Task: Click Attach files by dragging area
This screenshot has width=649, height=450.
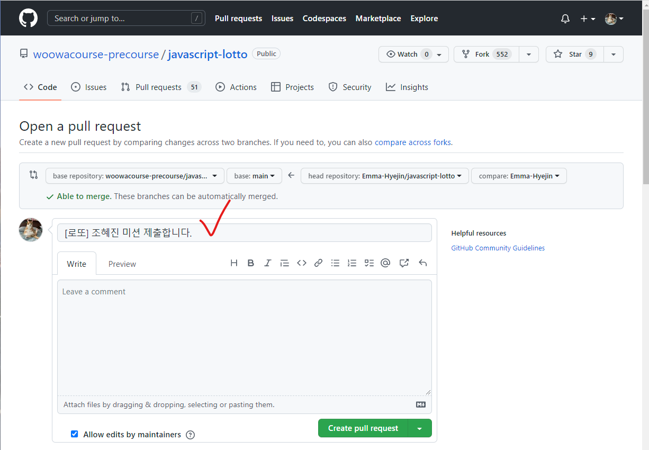Action: click(245, 404)
